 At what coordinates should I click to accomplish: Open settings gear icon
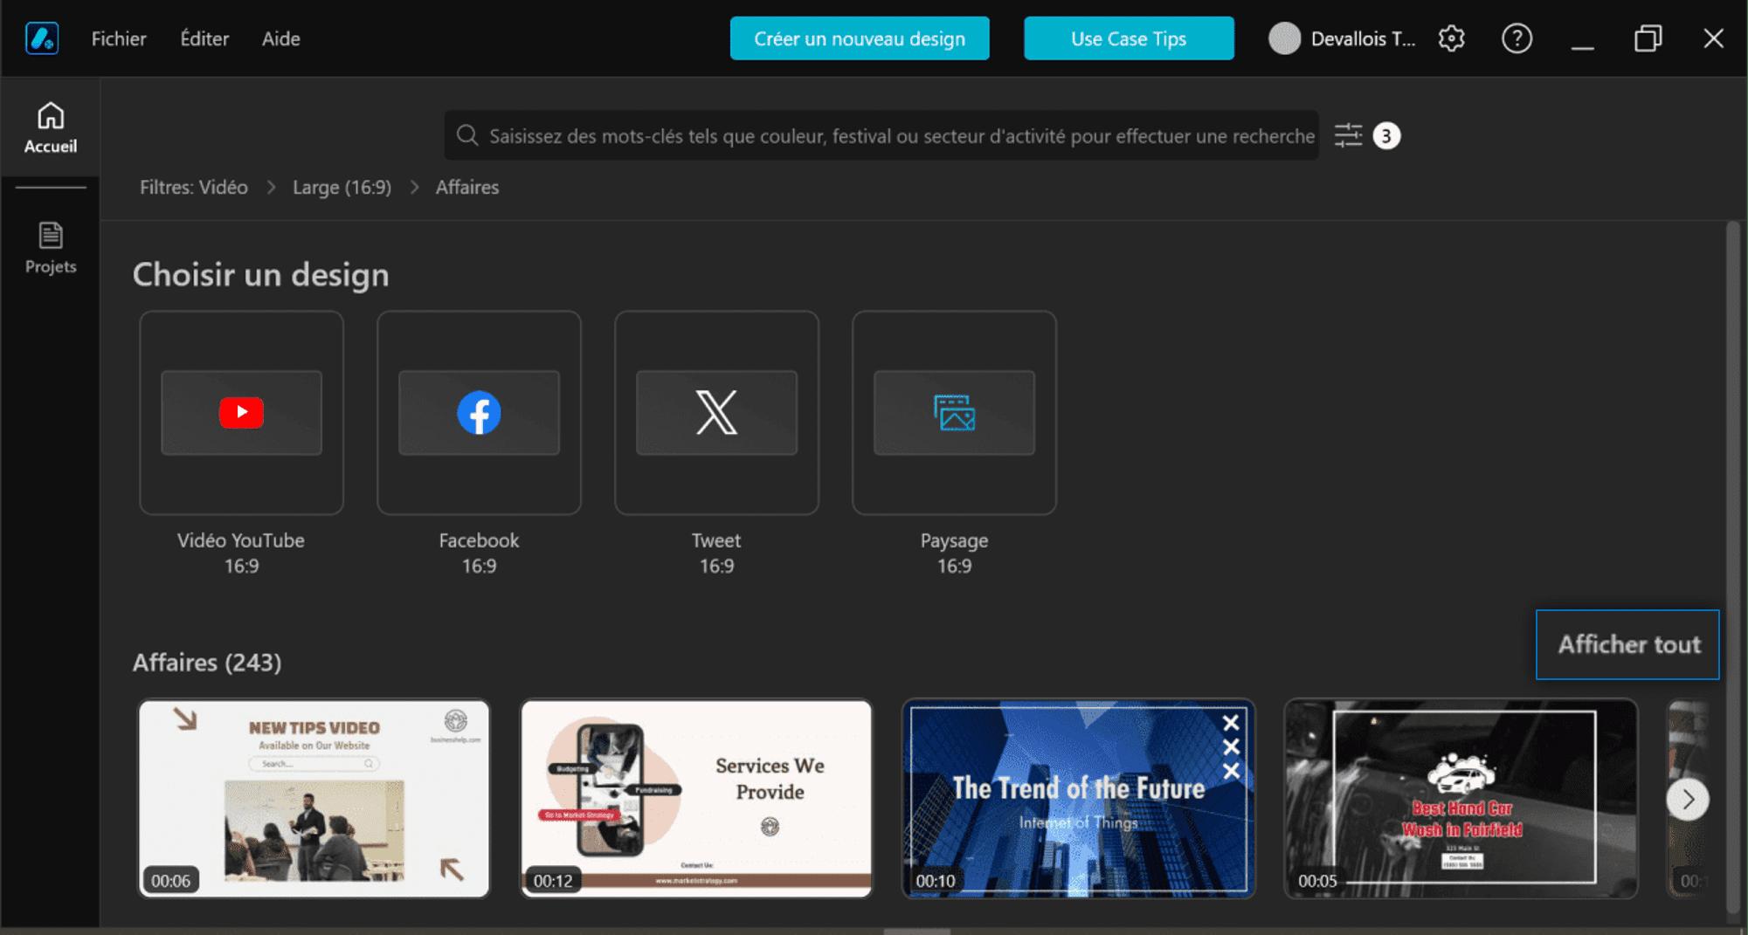click(1451, 38)
